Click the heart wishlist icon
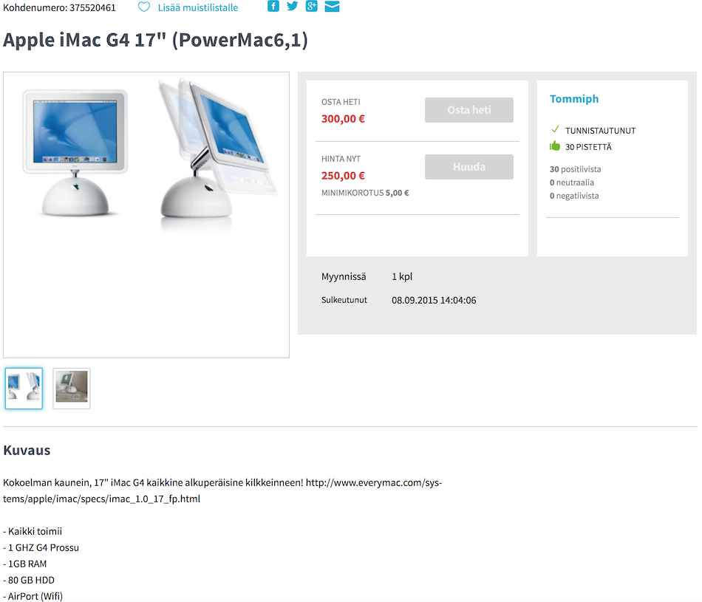 pyautogui.click(x=143, y=7)
